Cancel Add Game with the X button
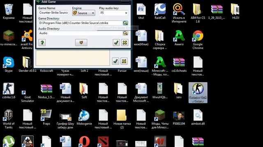The width and height of the screenshot is (263, 147). pos(125,42)
